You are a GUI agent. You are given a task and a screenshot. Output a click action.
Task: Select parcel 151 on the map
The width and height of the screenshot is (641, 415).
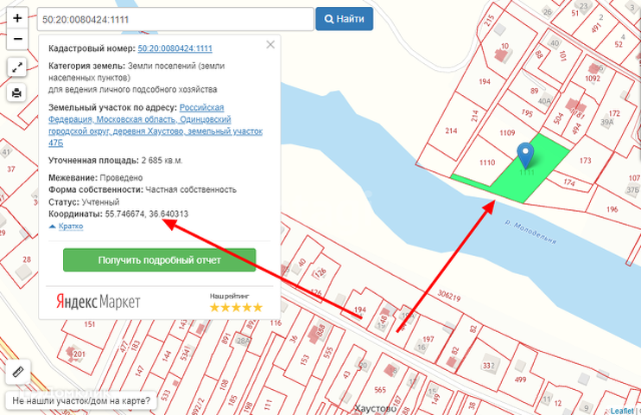click(x=90, y=324)
